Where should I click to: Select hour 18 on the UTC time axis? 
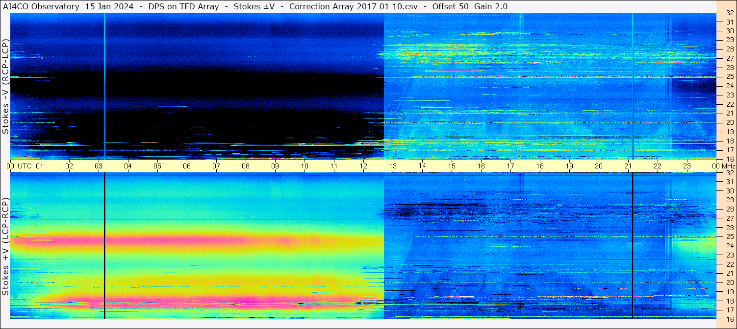540,166
